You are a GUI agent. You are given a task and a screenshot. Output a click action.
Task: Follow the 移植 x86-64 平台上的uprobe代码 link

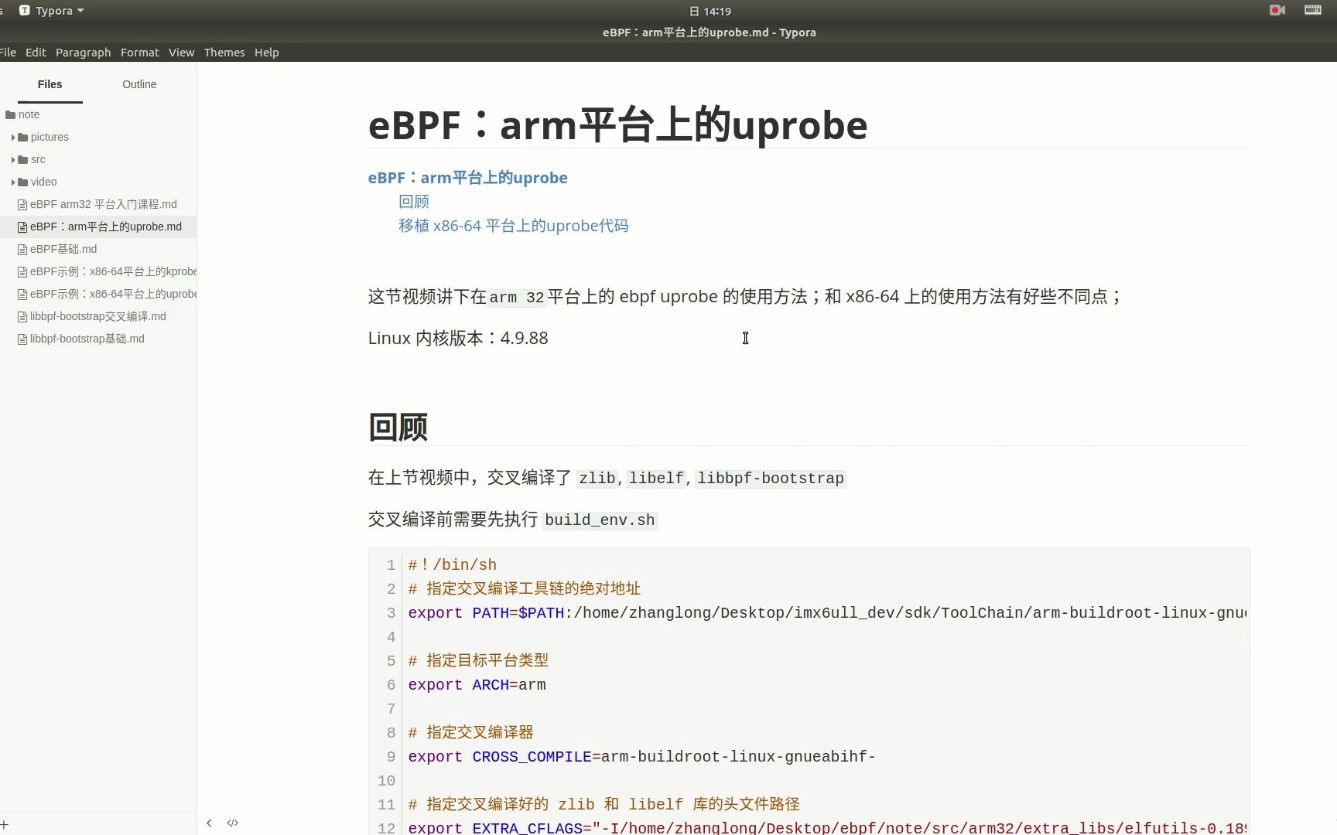[x=512, y=226]
